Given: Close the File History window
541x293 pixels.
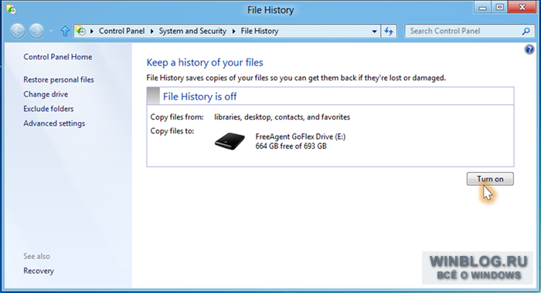Looking at the screenshot, I should (522, 8).
